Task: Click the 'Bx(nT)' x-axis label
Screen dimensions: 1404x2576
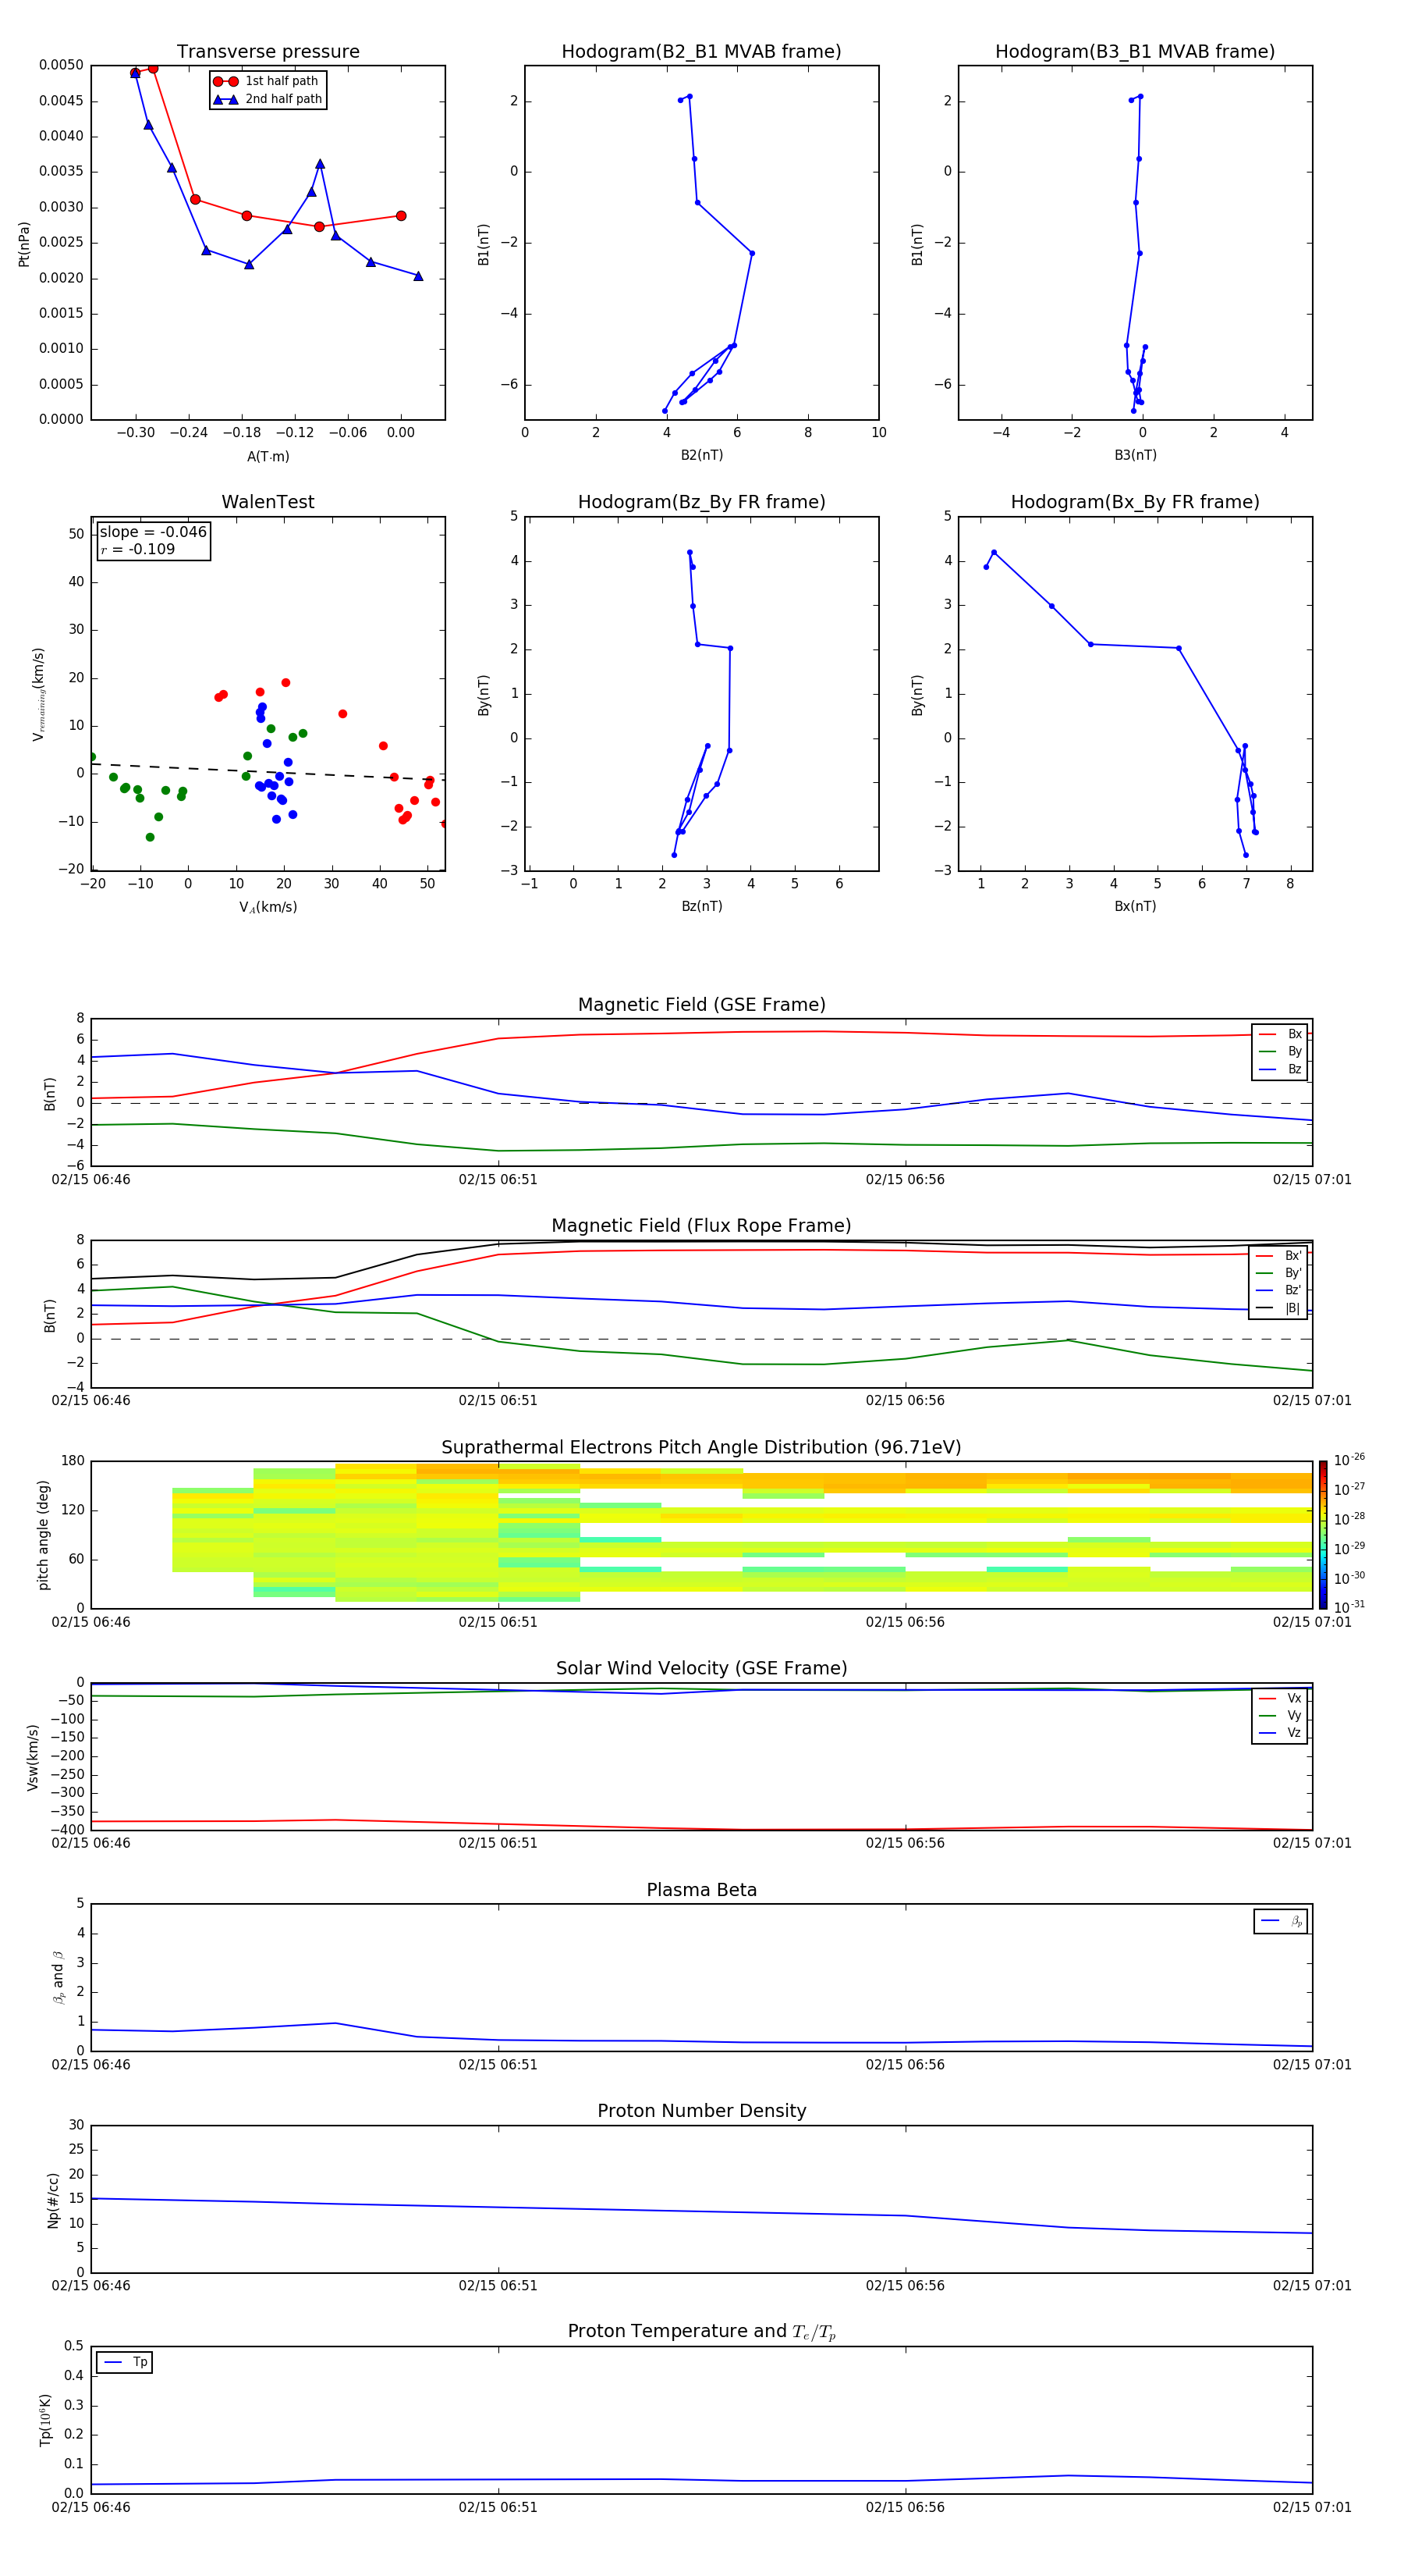Action: [1135, 906]
